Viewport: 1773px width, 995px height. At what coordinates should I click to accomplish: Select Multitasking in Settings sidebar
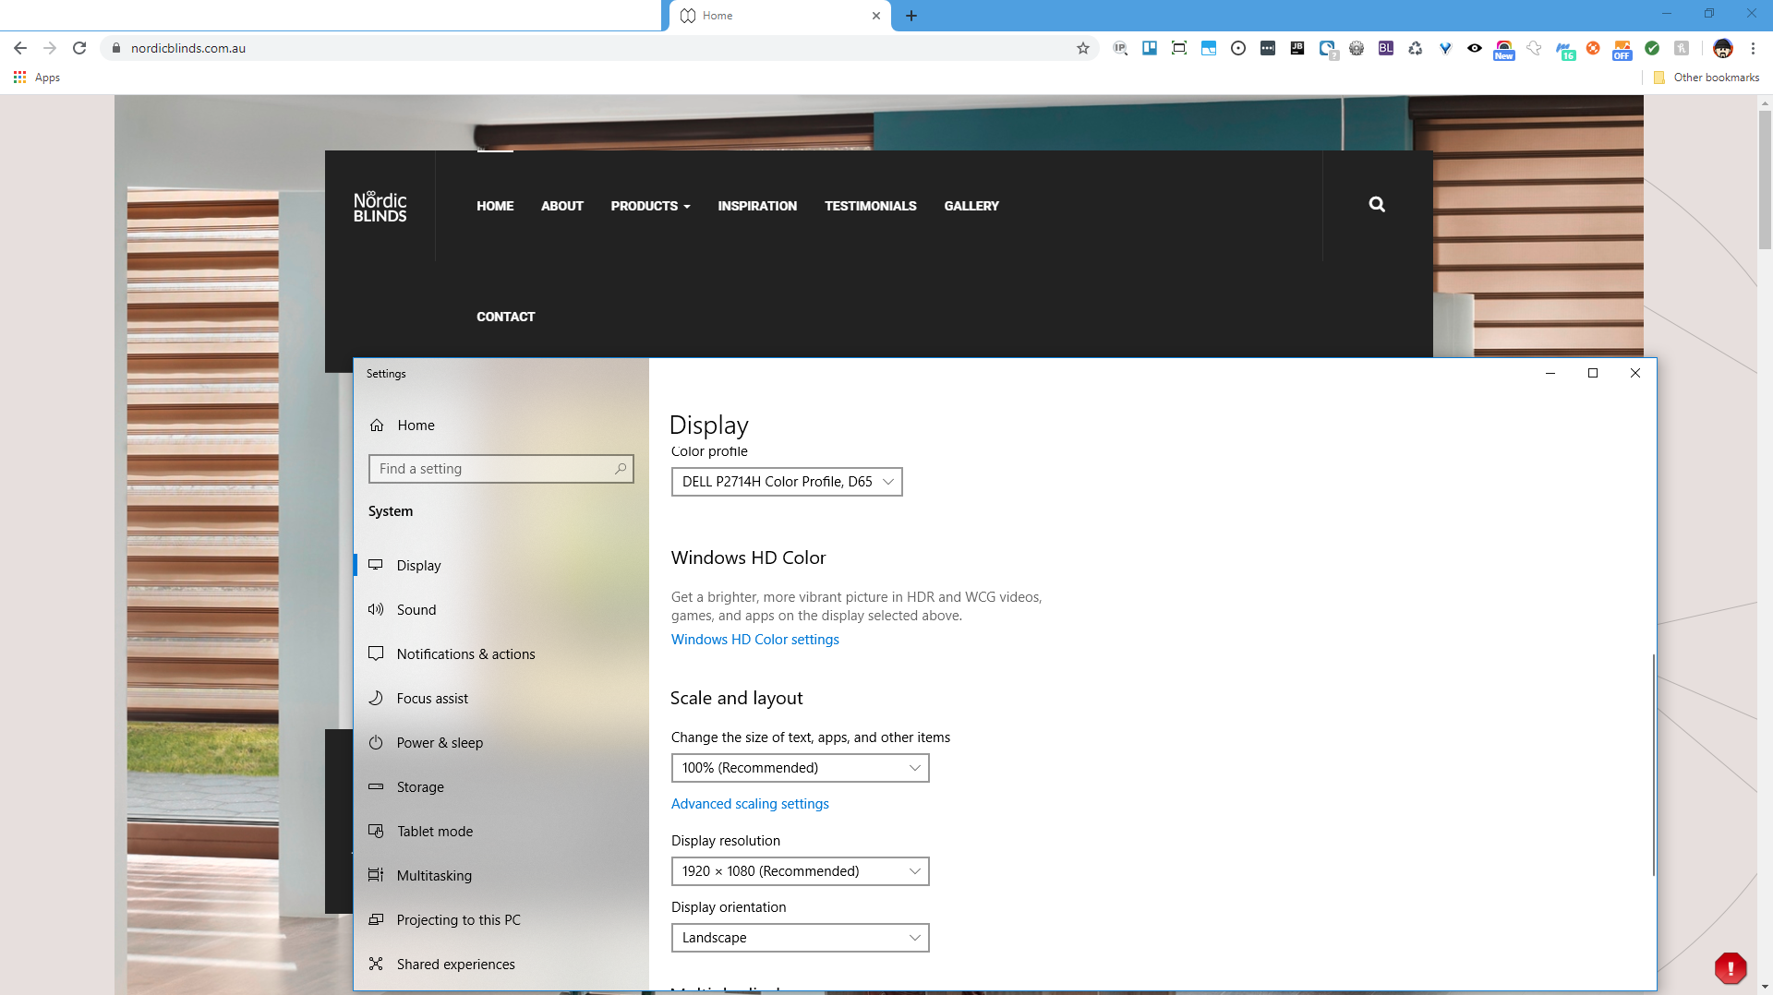[x=501, y=876]
